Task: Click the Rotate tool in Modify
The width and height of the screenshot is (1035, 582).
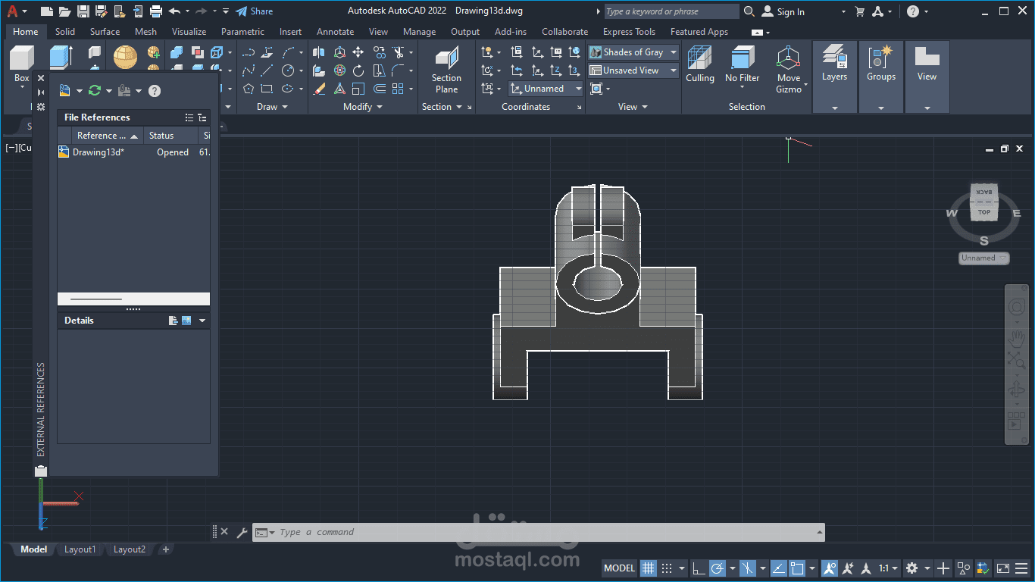Action: coord(358,70)
